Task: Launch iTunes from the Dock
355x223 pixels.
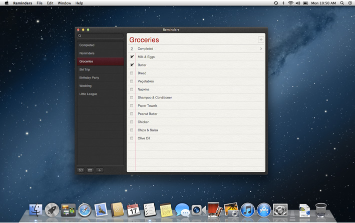Action: coord(247,210)
